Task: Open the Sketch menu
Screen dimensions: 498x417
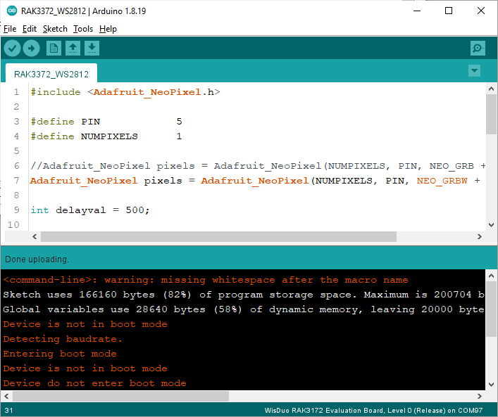Action: pos(55,29)
